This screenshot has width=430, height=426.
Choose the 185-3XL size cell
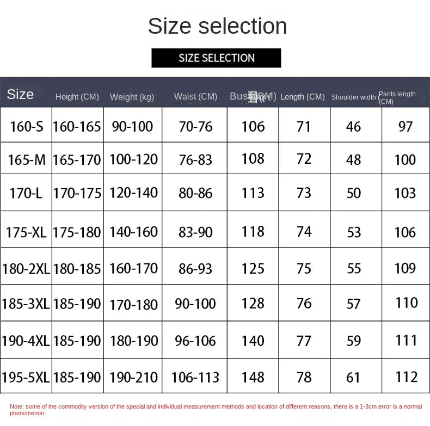26,304
